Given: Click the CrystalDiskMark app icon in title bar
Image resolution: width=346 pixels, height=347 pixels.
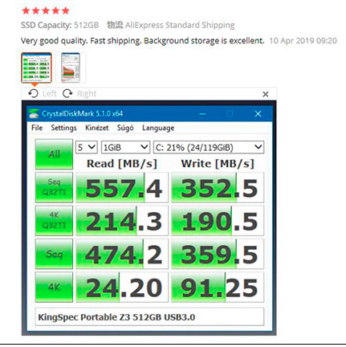Looking at the screenshot, I should 34,113.
